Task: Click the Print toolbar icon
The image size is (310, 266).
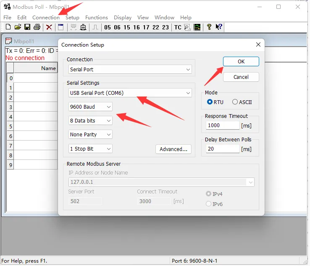Action: coord(37,27)
